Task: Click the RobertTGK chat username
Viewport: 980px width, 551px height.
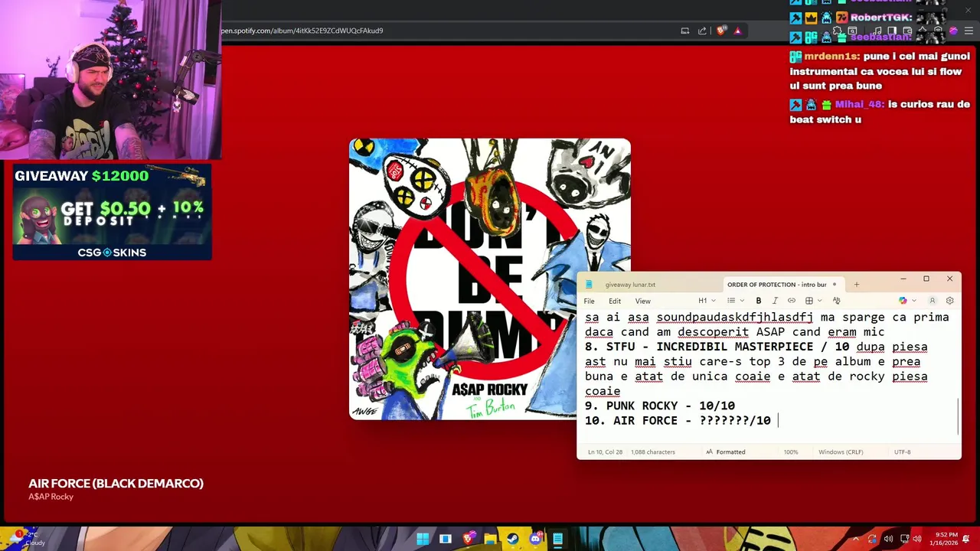Action: [881, 18]
